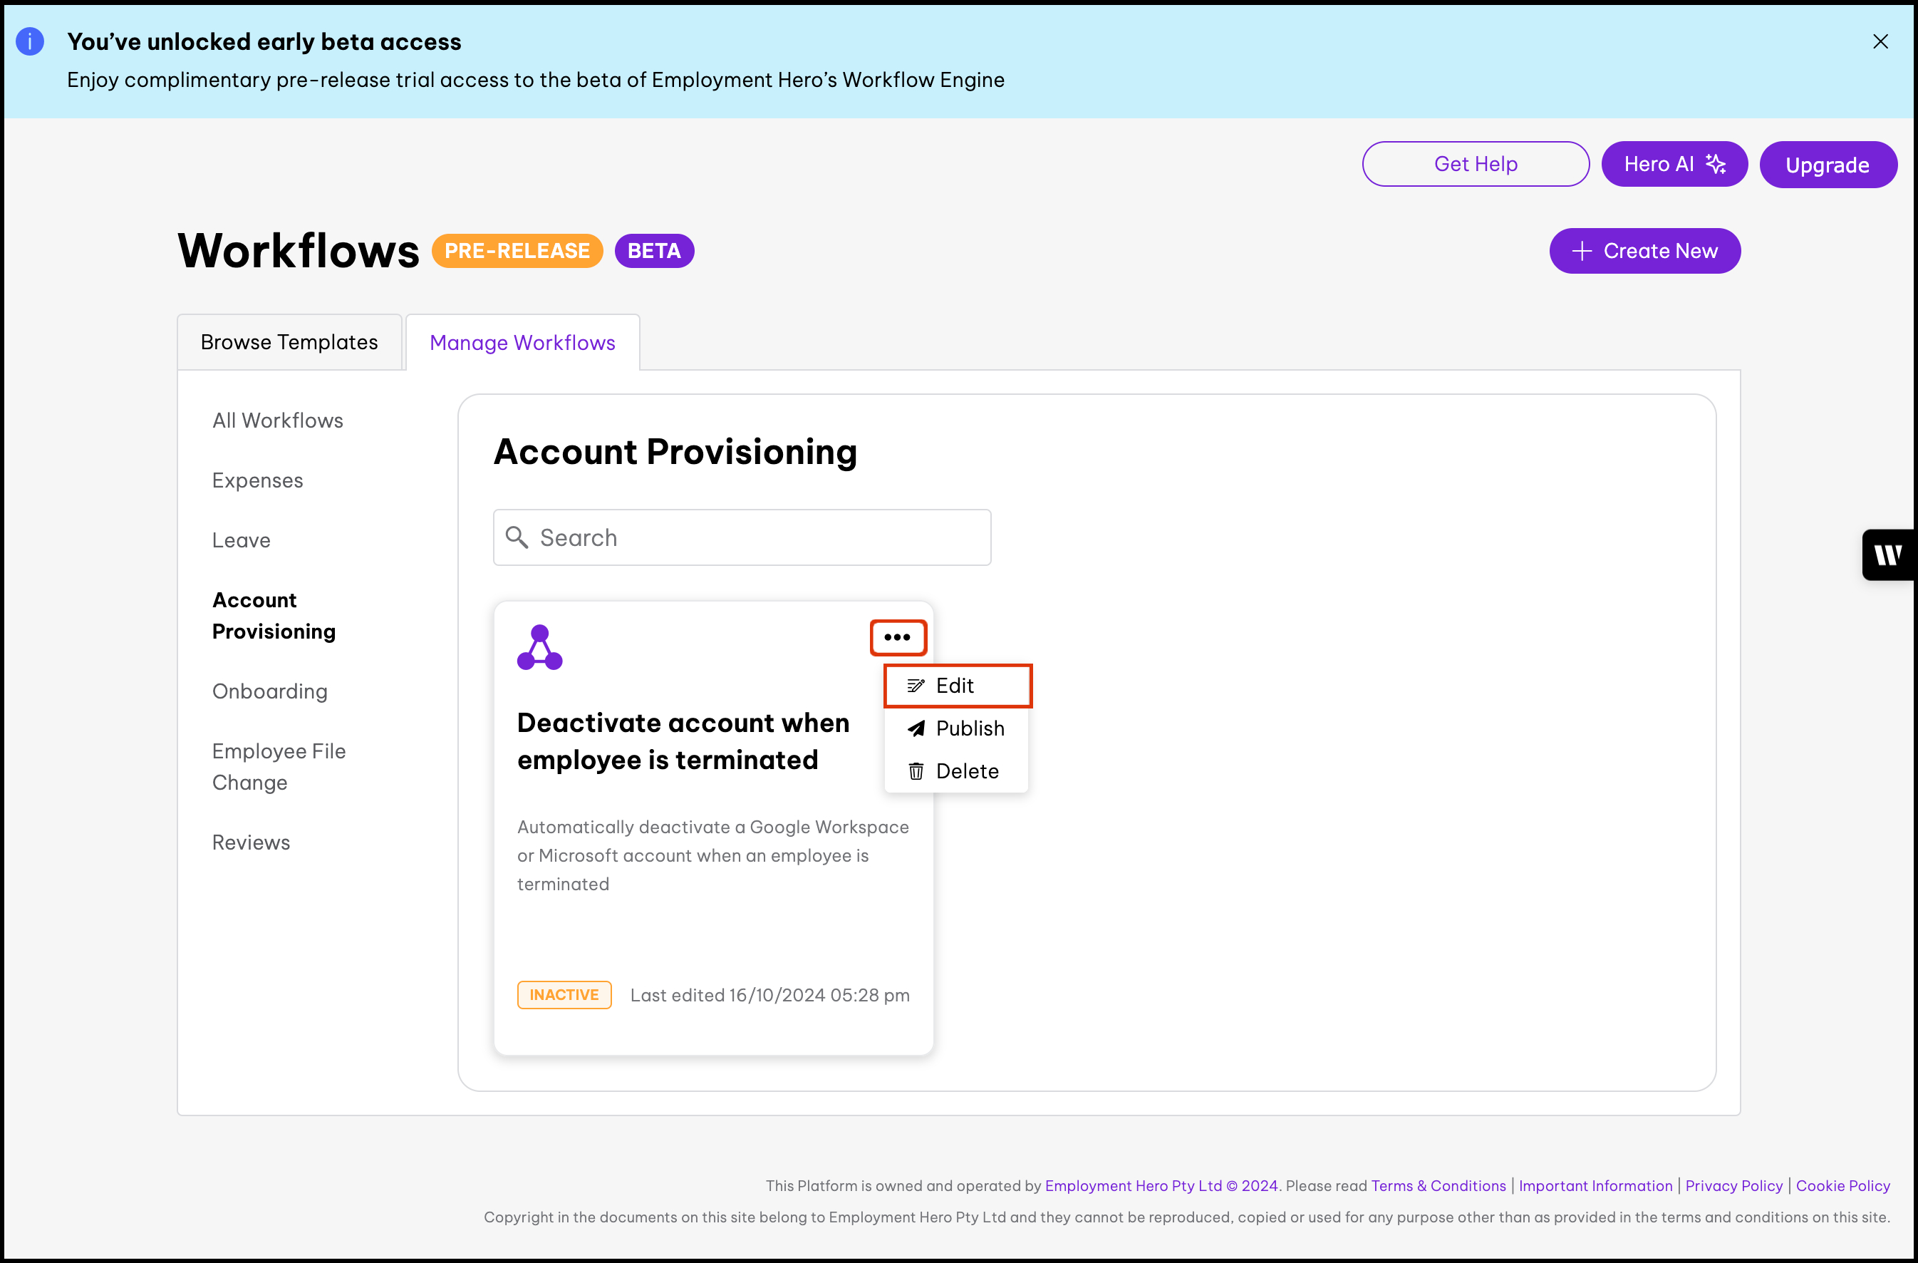Click the search magnifier icon

[x=517, y=537]
